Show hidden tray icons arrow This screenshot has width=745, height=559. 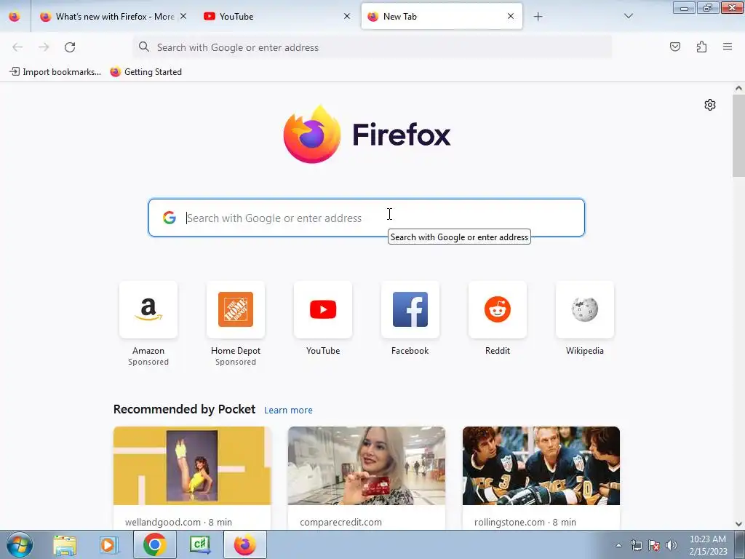coord(618,545)
